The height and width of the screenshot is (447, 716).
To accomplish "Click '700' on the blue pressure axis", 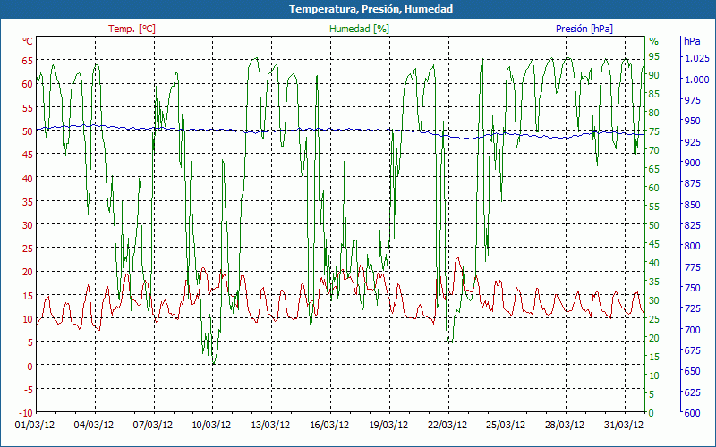I will click(x=692, y=329).
